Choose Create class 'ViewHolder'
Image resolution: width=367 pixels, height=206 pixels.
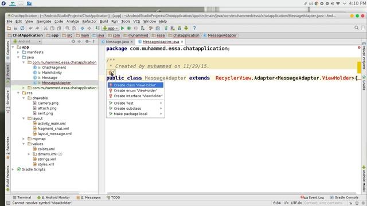click(136, 85)
